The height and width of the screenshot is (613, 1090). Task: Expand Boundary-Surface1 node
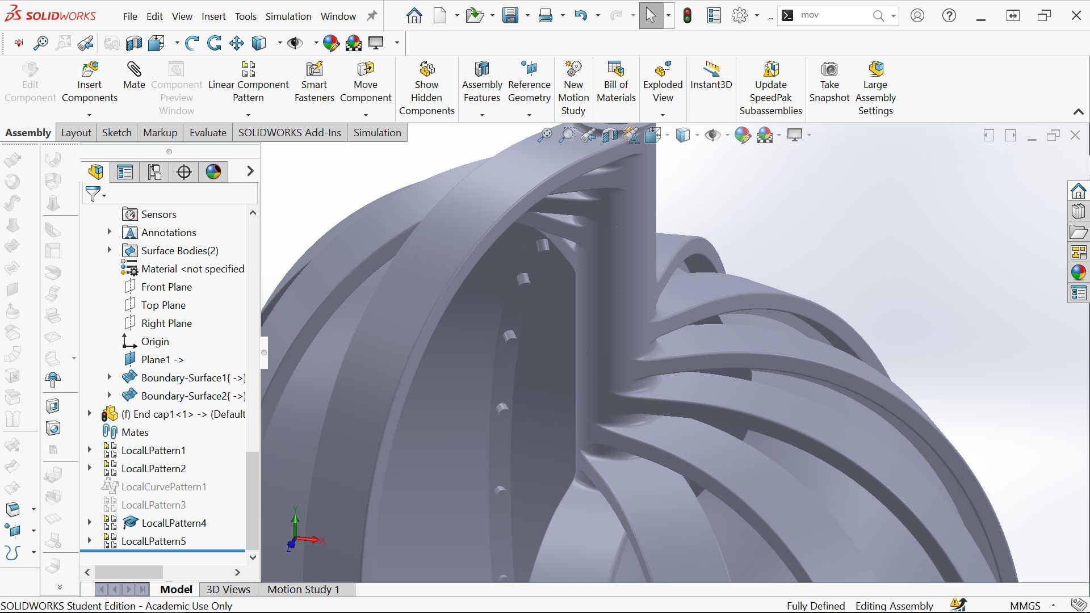pos(110,377)
